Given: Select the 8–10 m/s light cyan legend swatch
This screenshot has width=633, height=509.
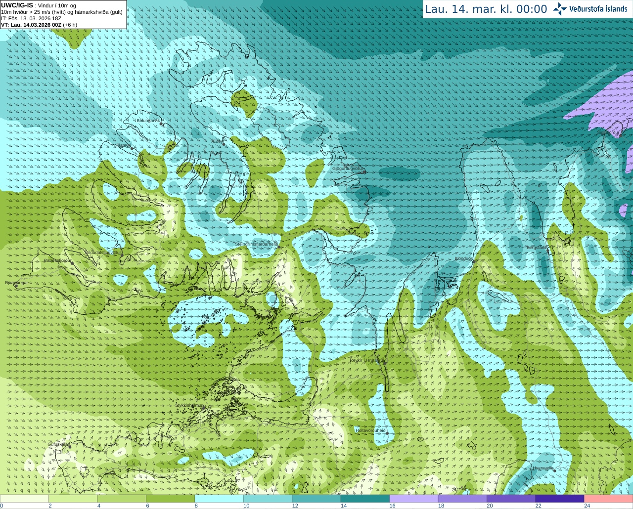Looking at the screenshot, I should (x=219, y=498).
